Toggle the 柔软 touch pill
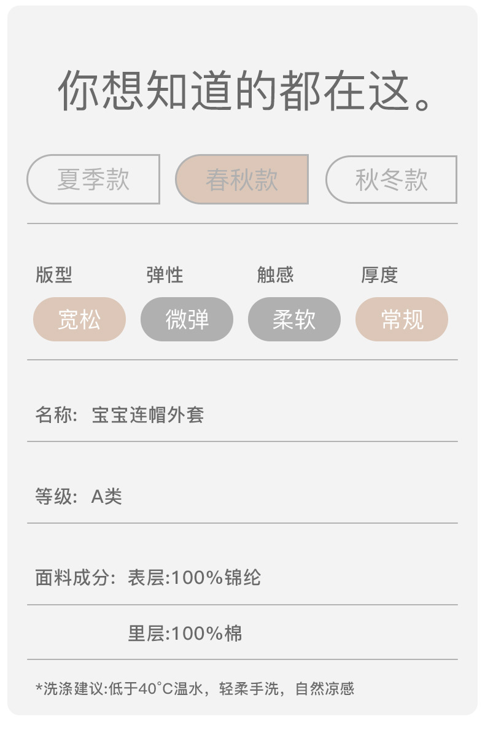The width and height of the screenshot is (485, 730). pos(294,319)
